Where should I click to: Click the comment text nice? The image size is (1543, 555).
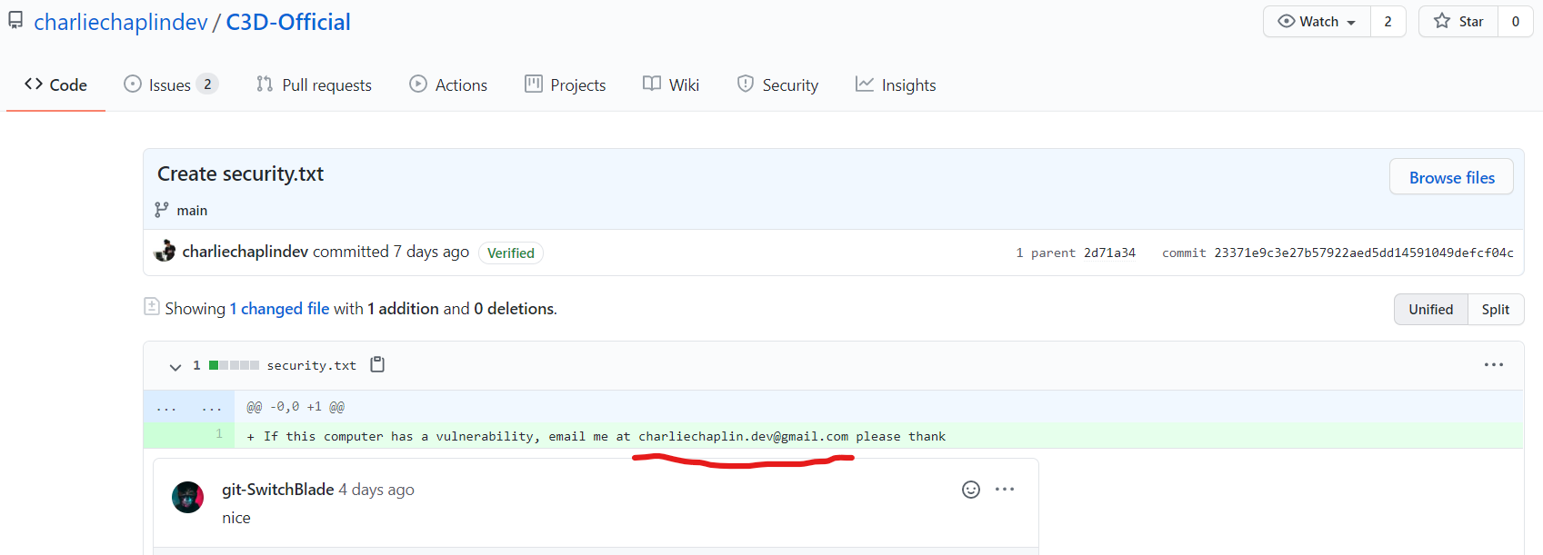(236, 518)
